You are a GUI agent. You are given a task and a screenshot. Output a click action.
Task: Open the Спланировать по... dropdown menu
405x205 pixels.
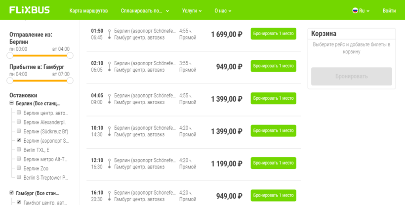pyautogui.click(x=145, y=11)
